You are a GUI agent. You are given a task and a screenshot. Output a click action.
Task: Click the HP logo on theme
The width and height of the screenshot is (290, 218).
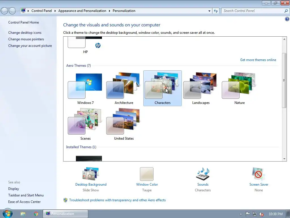click(x=98, y=45)
